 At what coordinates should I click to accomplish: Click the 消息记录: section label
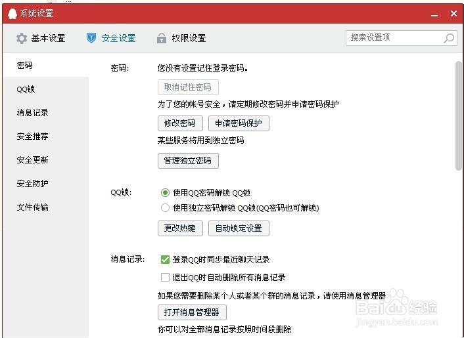[x=128, y=259]
